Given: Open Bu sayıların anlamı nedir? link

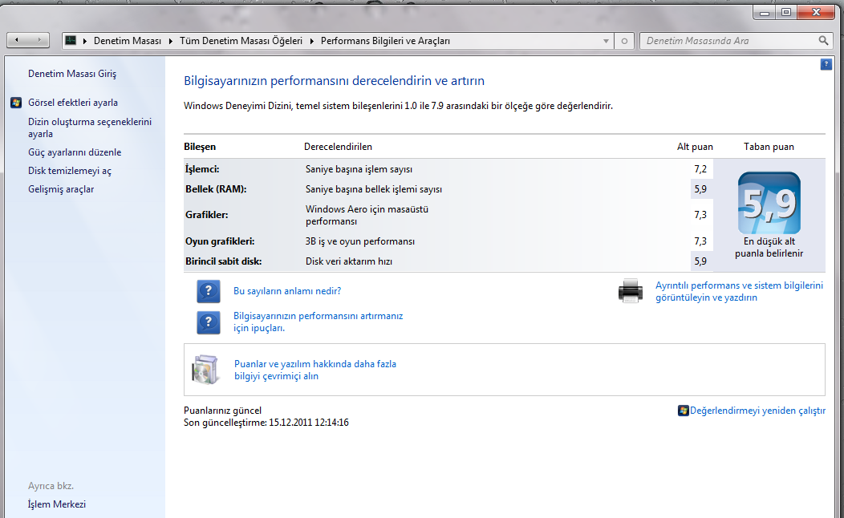Looking at the screenshot, I should click(287, 291).
